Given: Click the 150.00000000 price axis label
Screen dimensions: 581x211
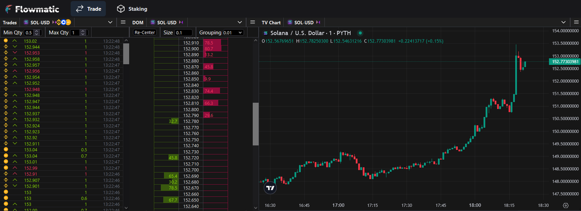Looking at the screenshot, I should 566,131.
